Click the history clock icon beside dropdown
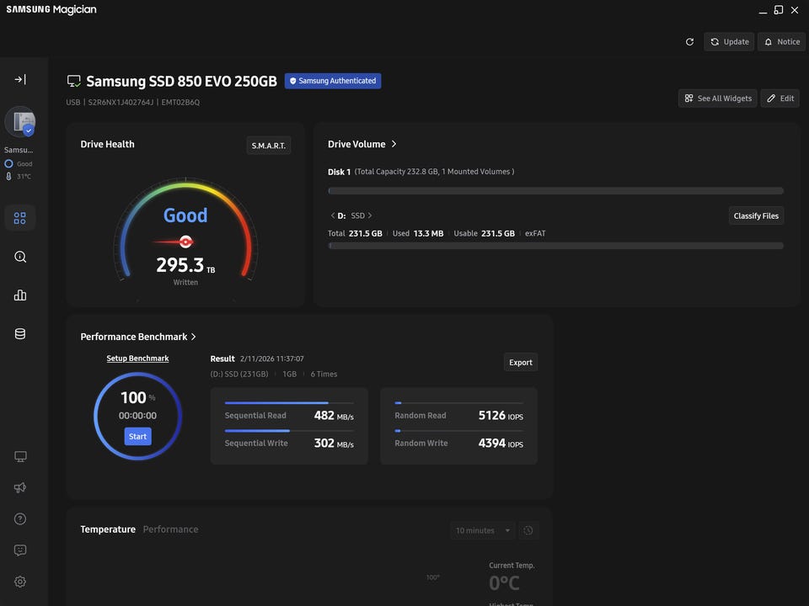This screenshot has height=606, width=809. tap(528, 530)
